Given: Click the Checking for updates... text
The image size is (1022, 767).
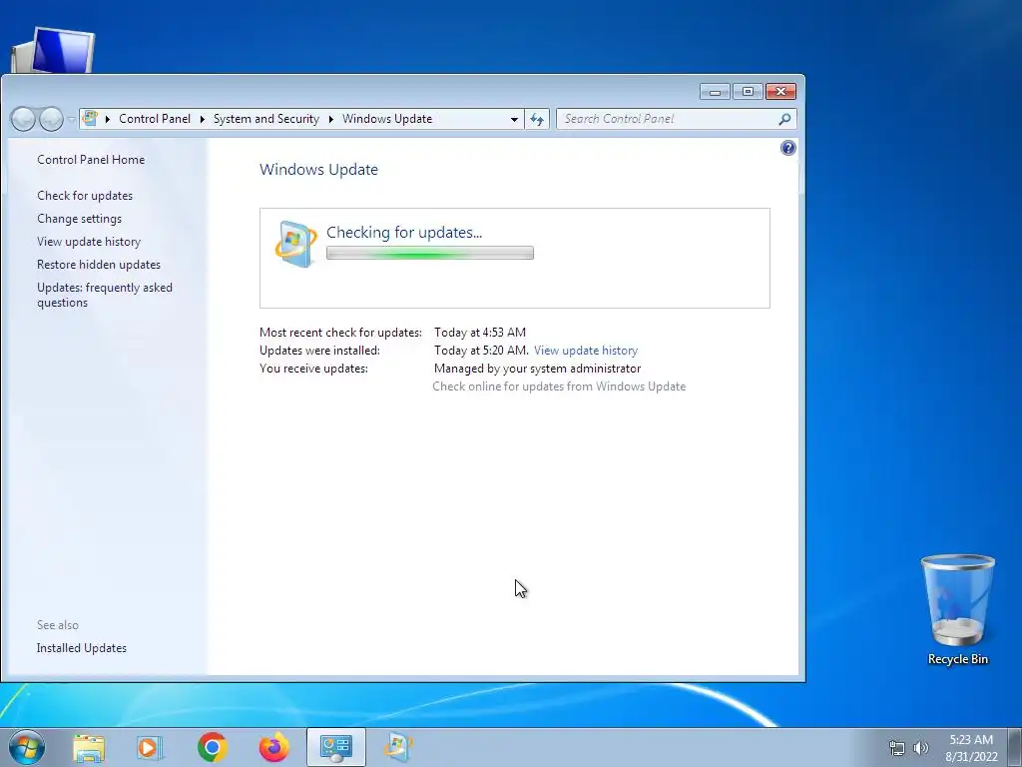Looking at the screenshot, I should point(404,232).
